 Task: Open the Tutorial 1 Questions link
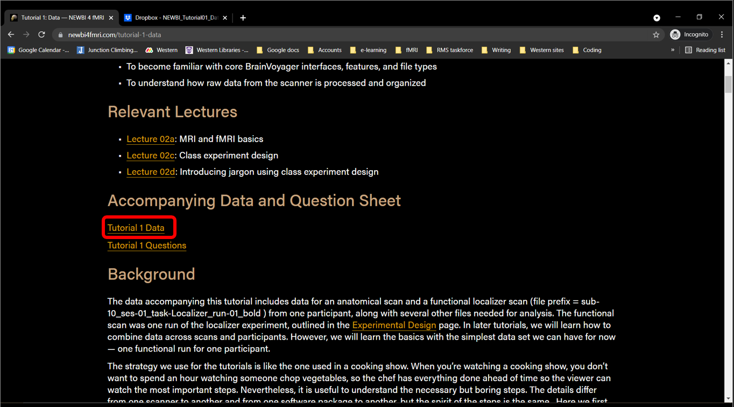[x=147, y=245]
